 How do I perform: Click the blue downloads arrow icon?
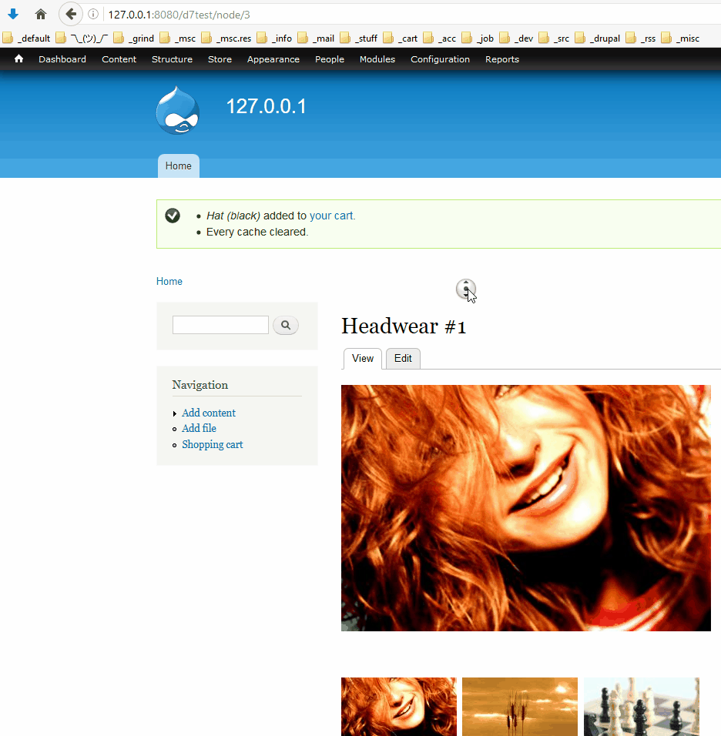[x=13, y=14]
